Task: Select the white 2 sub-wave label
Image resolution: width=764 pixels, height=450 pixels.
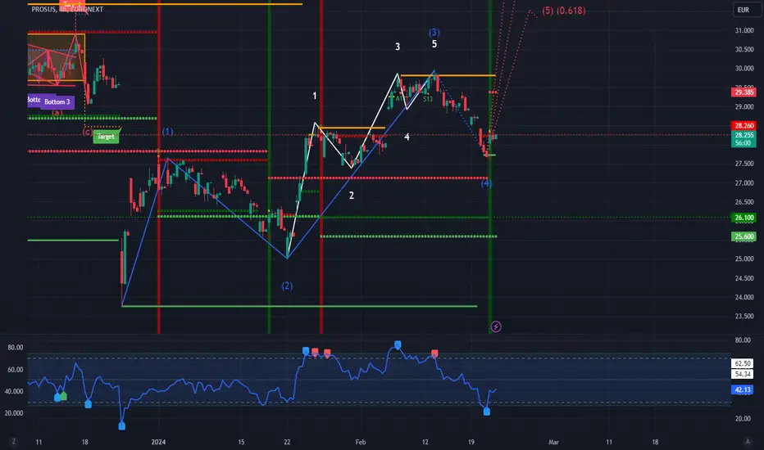Action: click(352, 195)
